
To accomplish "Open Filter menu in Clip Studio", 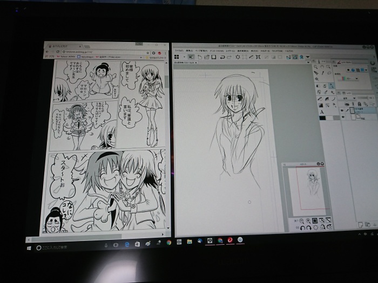I will [x=265, y=51].
